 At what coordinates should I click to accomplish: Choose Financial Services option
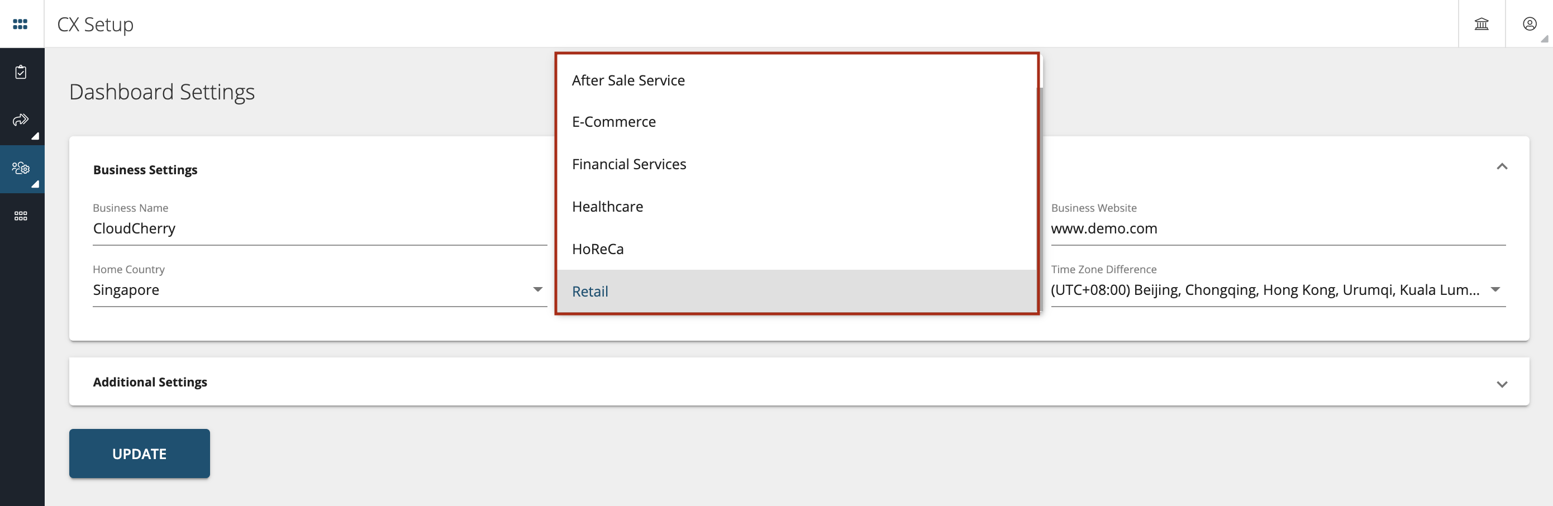click(x=796, y=164)
